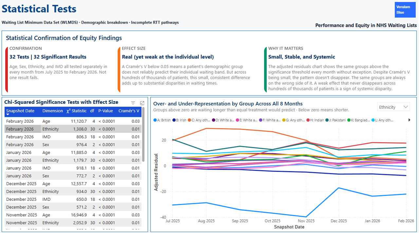Image resolution: width=419 pixels, height=233 pixels.
Task: Select the December 2025 Ethnicity row
Action: pos(73,192)
